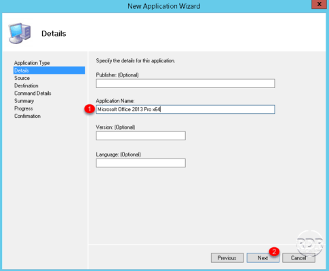Screen dimensions: 329x271
Task: Click the 'Version: (Optional)' label
Action: coord(115,127)
